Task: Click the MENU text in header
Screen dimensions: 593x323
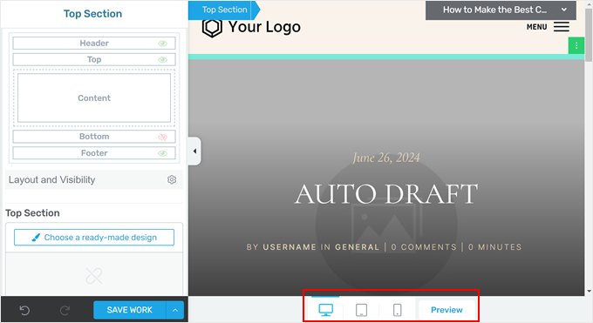Action: pos(536,27)
